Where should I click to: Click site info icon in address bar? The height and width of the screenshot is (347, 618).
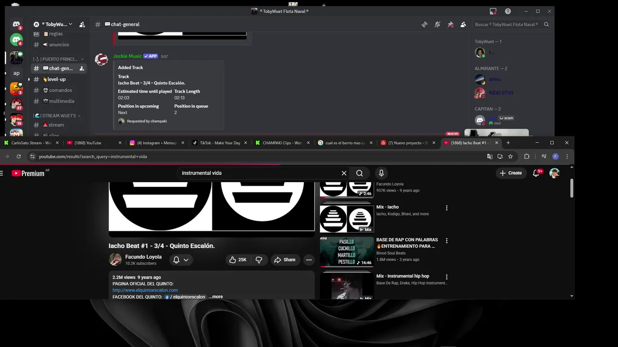point(32,156)
